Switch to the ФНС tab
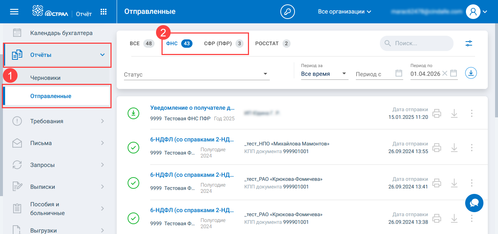Screen dimensions: 498x234 tap(179, 44)
